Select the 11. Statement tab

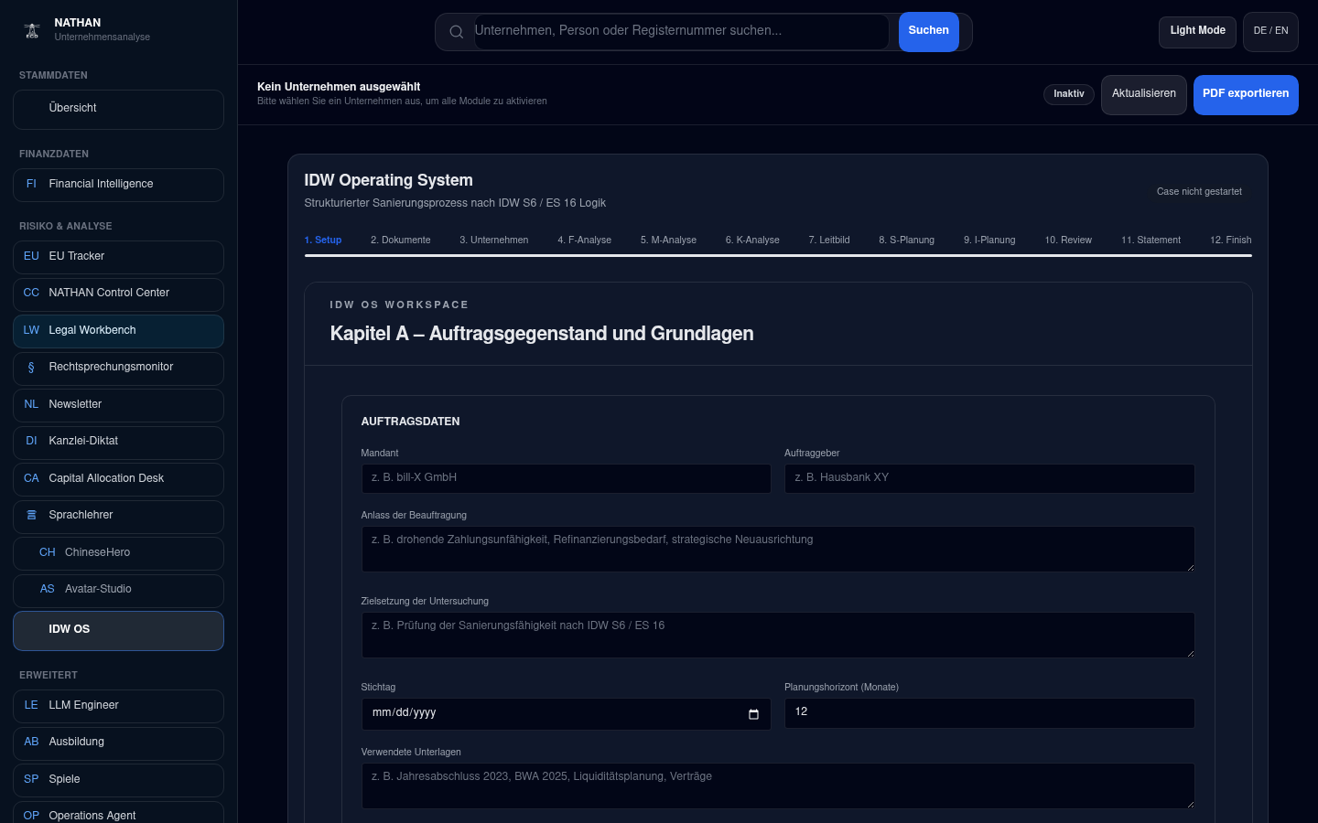click(x=1151, y=240)
